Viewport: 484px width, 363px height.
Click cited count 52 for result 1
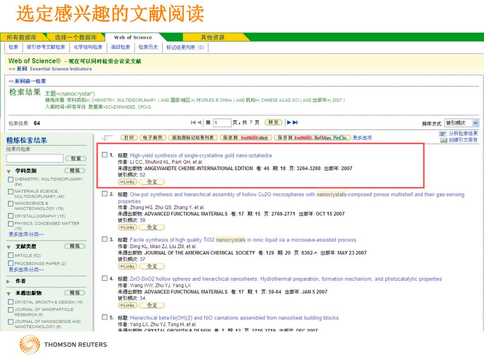pos(142,175)
